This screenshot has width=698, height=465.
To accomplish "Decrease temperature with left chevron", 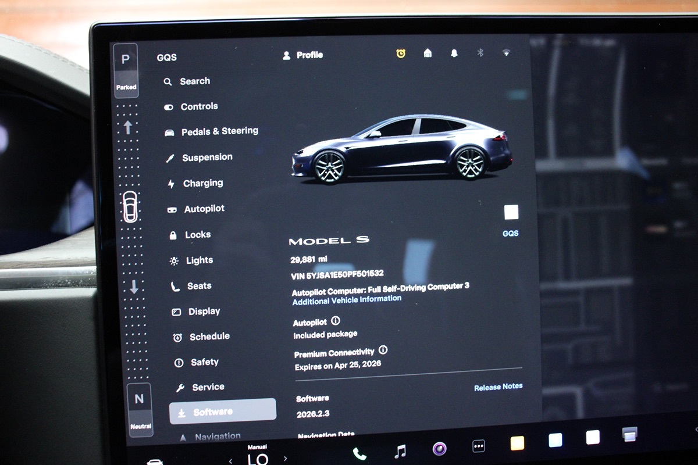I will tap(231, 461).
